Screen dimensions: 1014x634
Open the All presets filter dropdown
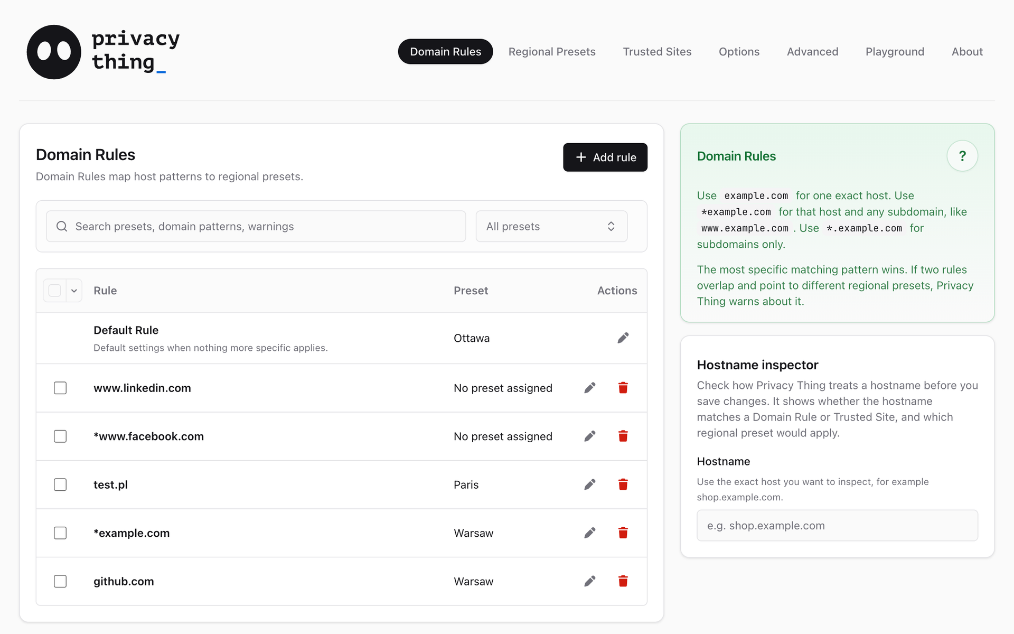[x=551, y=226]
